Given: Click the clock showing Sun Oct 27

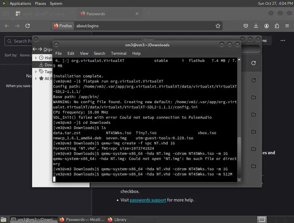Looking at the screenshot, I should coord(275,3).
